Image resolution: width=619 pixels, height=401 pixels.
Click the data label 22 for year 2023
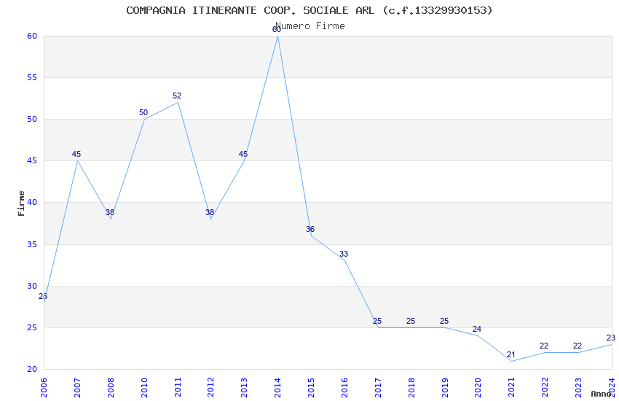click(x=577, y=346)
